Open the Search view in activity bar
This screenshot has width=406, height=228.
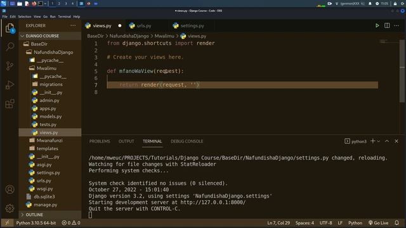pyautogui.click(x=10, y=47)
